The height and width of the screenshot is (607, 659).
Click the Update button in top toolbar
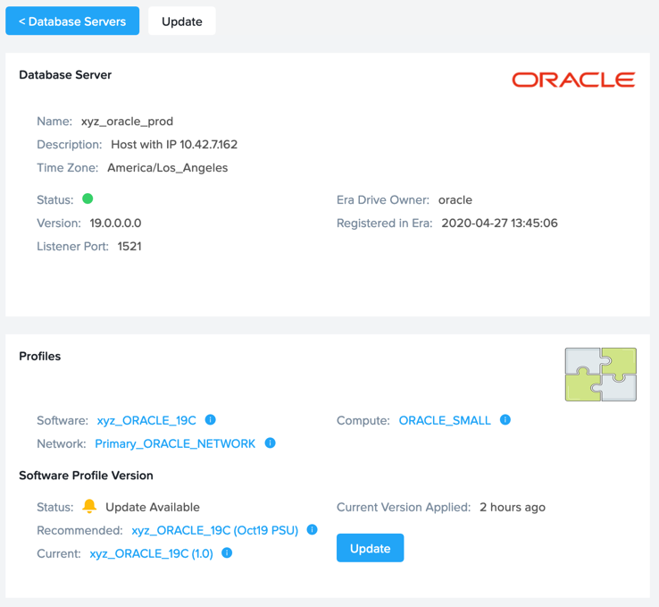tap(181, 21)
